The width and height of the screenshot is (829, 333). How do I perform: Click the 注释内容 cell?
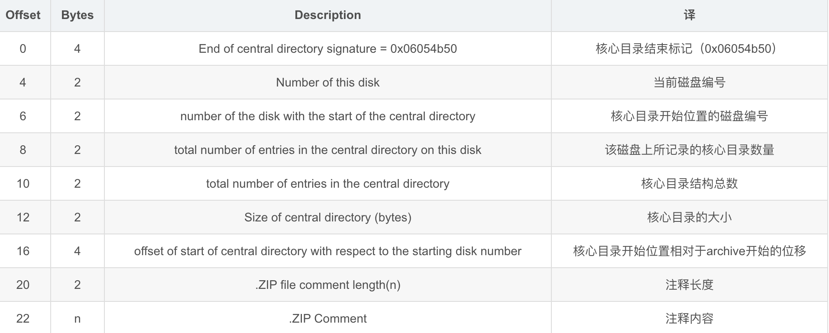(x=689, y=319)
